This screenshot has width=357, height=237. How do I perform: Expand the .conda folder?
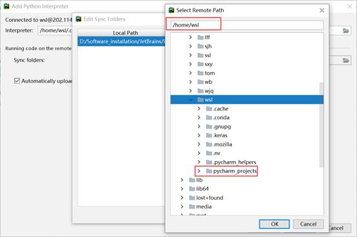(x=199, y=118)
